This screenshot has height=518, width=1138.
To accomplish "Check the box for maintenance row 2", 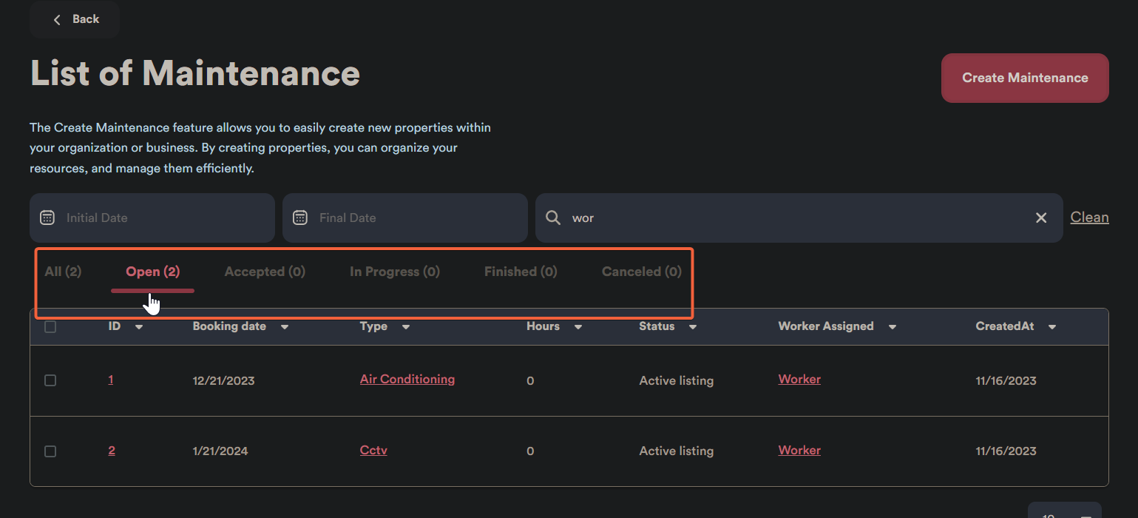I will pos(50,451).
